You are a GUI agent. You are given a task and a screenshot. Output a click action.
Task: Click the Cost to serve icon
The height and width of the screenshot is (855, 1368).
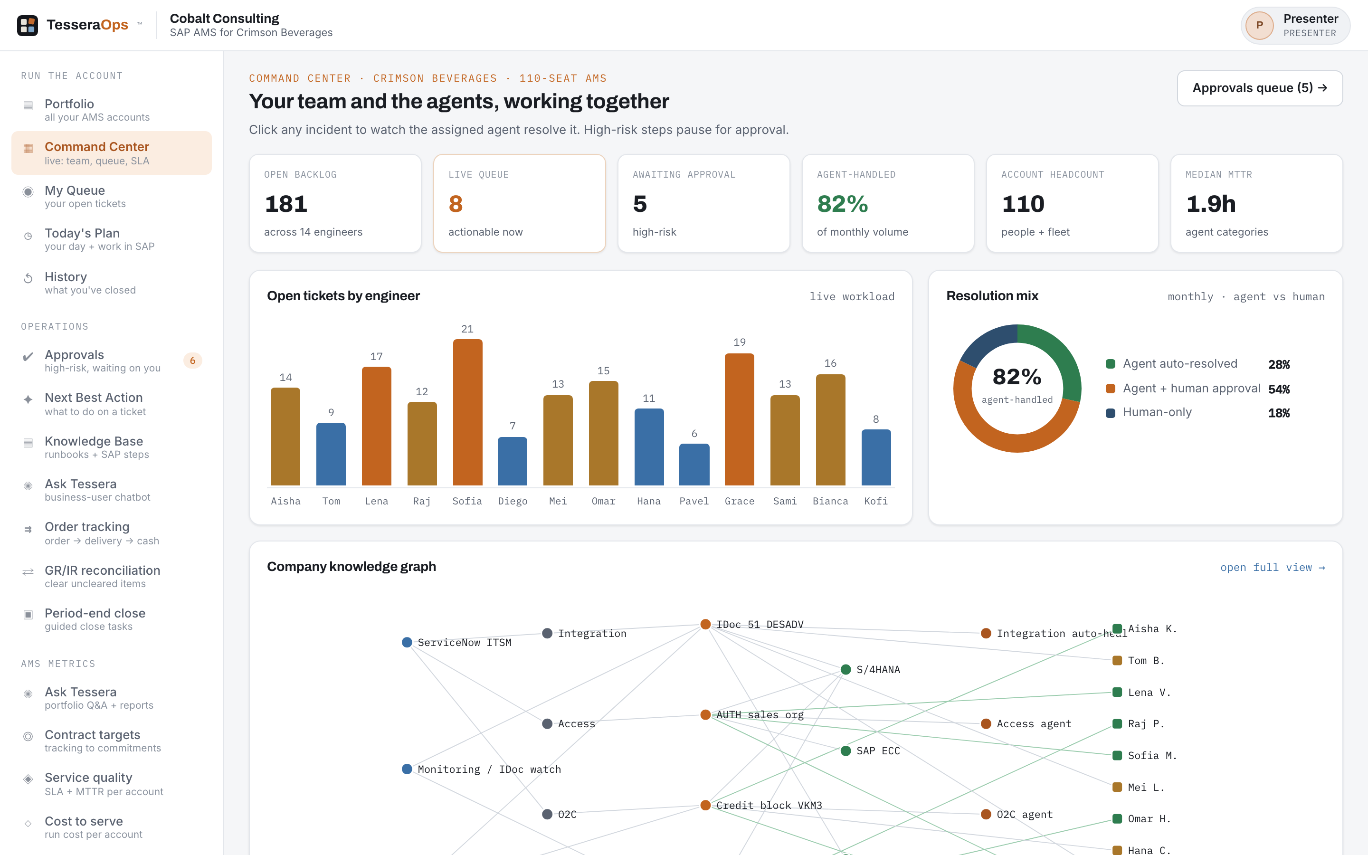[x=28, y=823]
